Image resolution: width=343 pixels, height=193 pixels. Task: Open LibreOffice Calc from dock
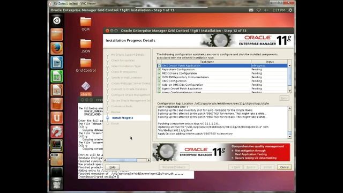click(x=57, y=76)
